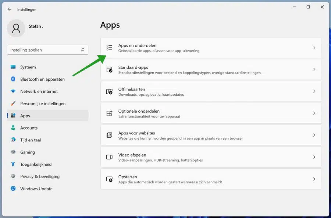
Task: Click the Persoonlijke instellingen brush icon
Action: (13, 103)
